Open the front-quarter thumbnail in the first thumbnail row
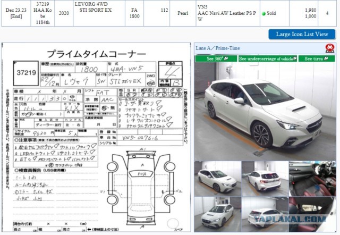 (217, 179)
